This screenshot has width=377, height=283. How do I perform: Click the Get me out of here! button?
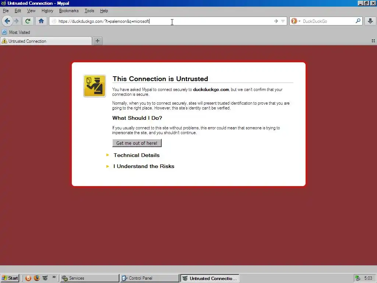pos(137,143)
